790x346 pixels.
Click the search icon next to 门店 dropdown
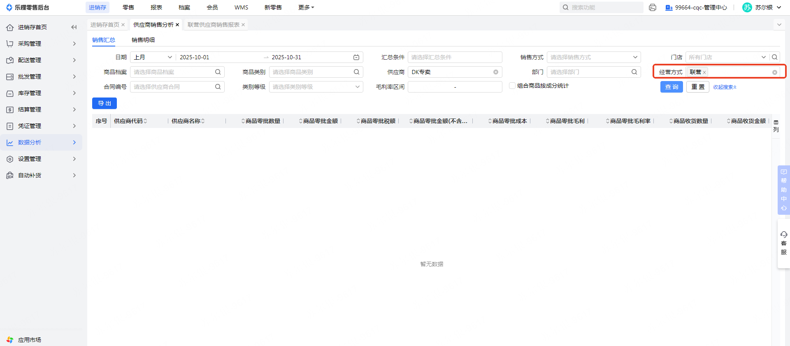pyautogui.click(x=775, y=57)
